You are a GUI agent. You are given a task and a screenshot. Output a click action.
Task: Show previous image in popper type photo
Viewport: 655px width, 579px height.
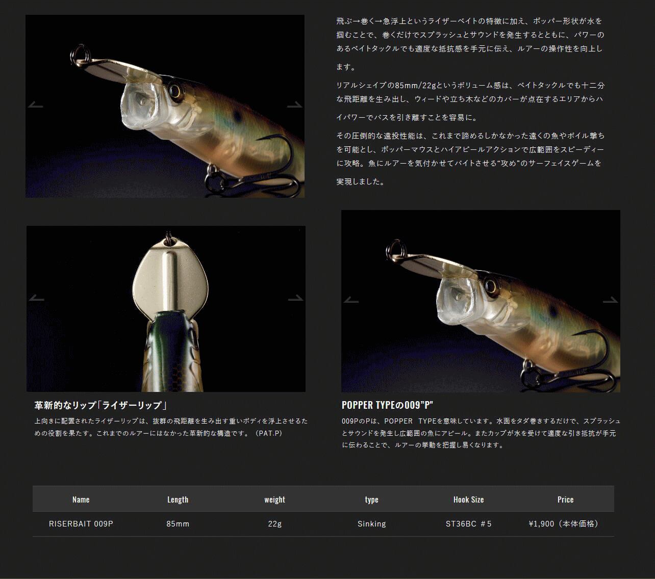coord(351,300)
